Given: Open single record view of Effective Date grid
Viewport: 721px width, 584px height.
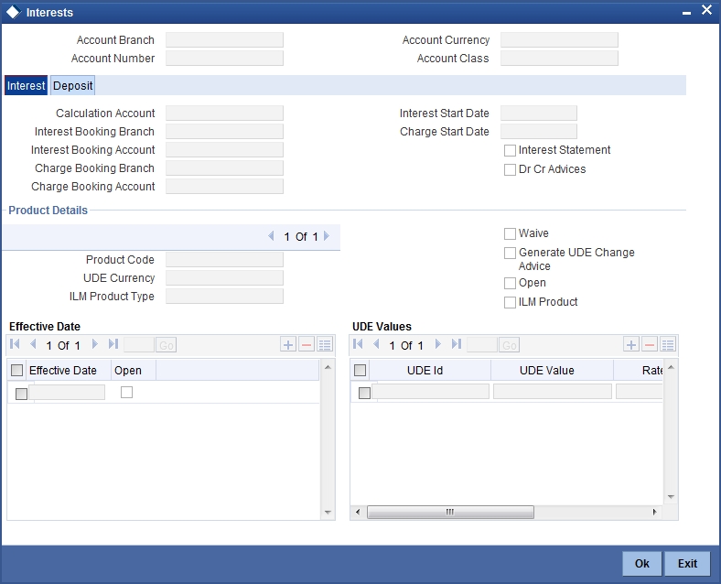Looking at the screenshot, I should coord(325,344).
